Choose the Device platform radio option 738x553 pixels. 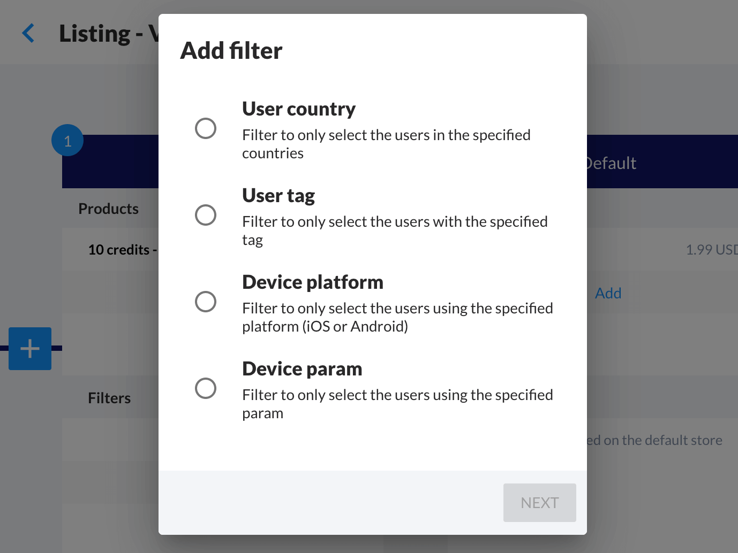point(206,302)
